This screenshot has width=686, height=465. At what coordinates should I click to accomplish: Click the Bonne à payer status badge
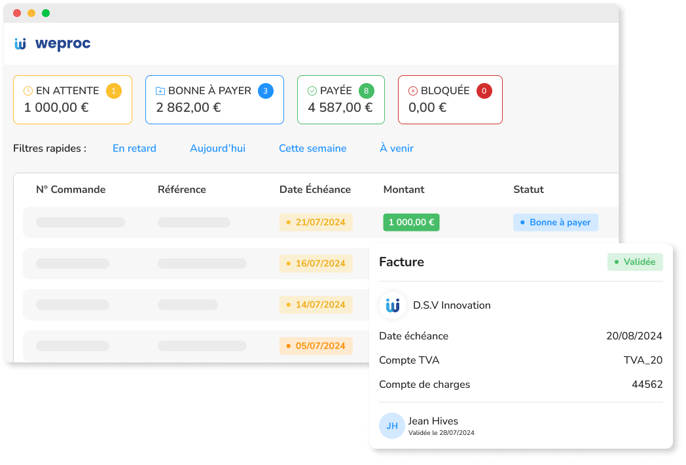click(x=555, y=222)
